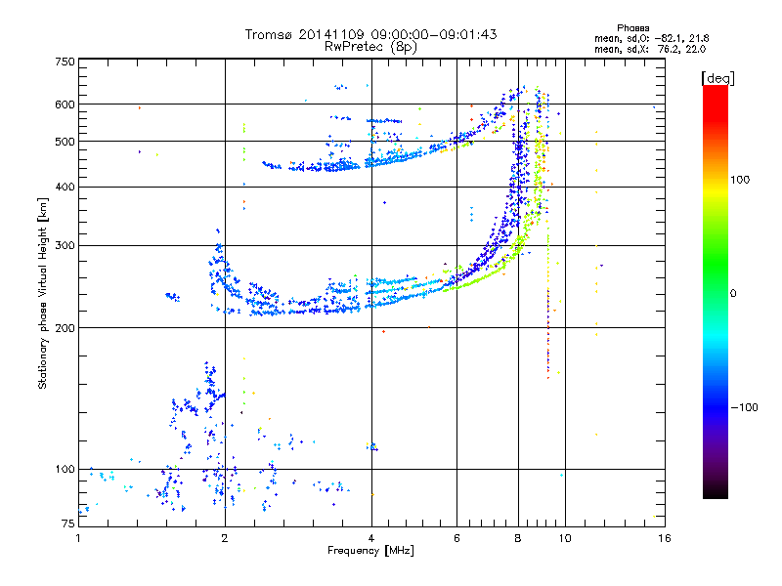Click y-axis tick label '500'

(65, 142)
